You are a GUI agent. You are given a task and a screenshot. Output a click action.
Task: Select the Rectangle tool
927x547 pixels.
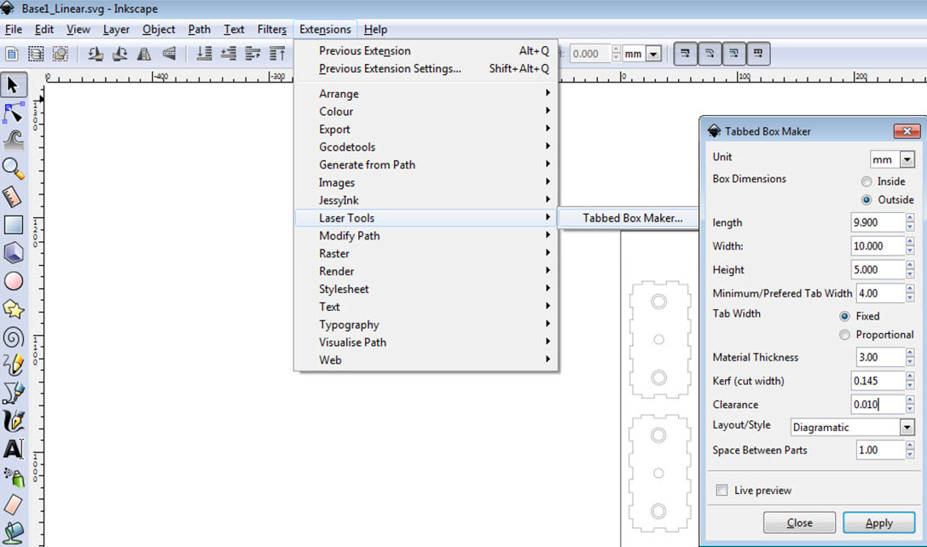click(13, 225)
